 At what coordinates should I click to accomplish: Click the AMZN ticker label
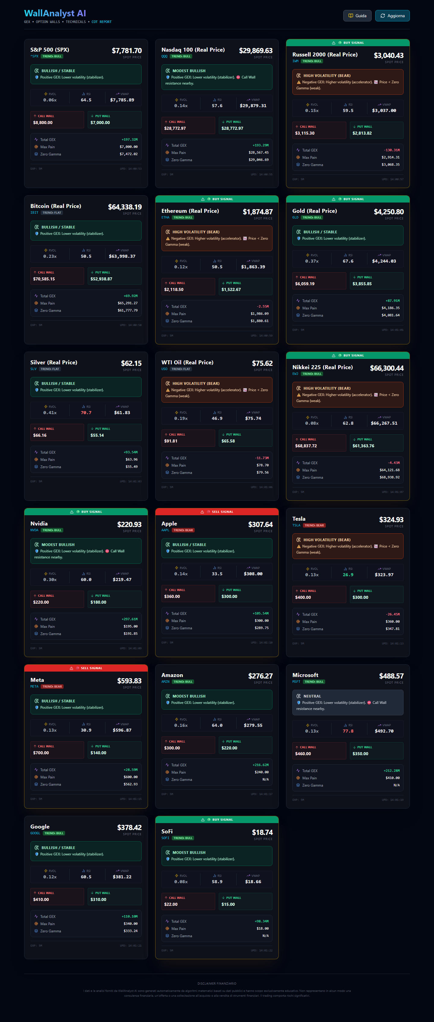(165, 682)
